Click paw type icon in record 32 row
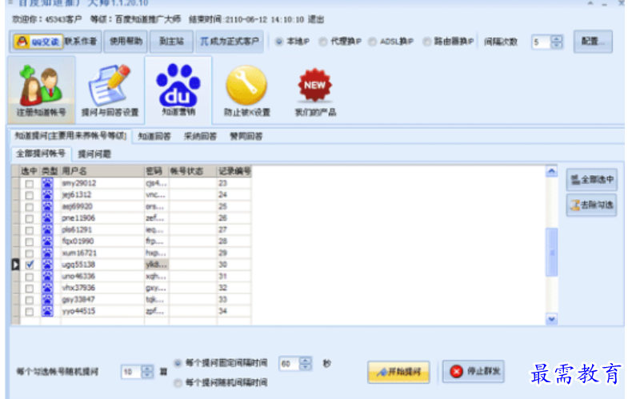 click(x=47, y=288)
